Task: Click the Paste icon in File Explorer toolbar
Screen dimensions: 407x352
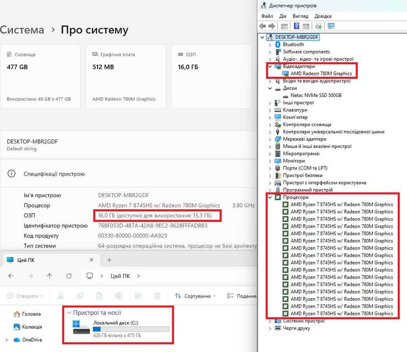Action: [99, 296]
